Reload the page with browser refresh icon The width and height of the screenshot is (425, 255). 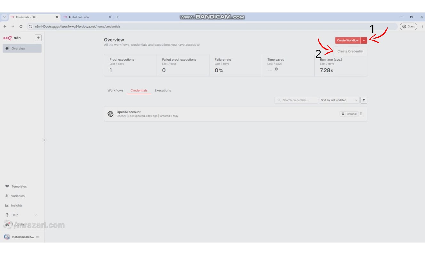coord(21,27)
